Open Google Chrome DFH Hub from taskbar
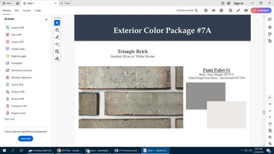Viewport: 274px width, 154px height. 69,150
